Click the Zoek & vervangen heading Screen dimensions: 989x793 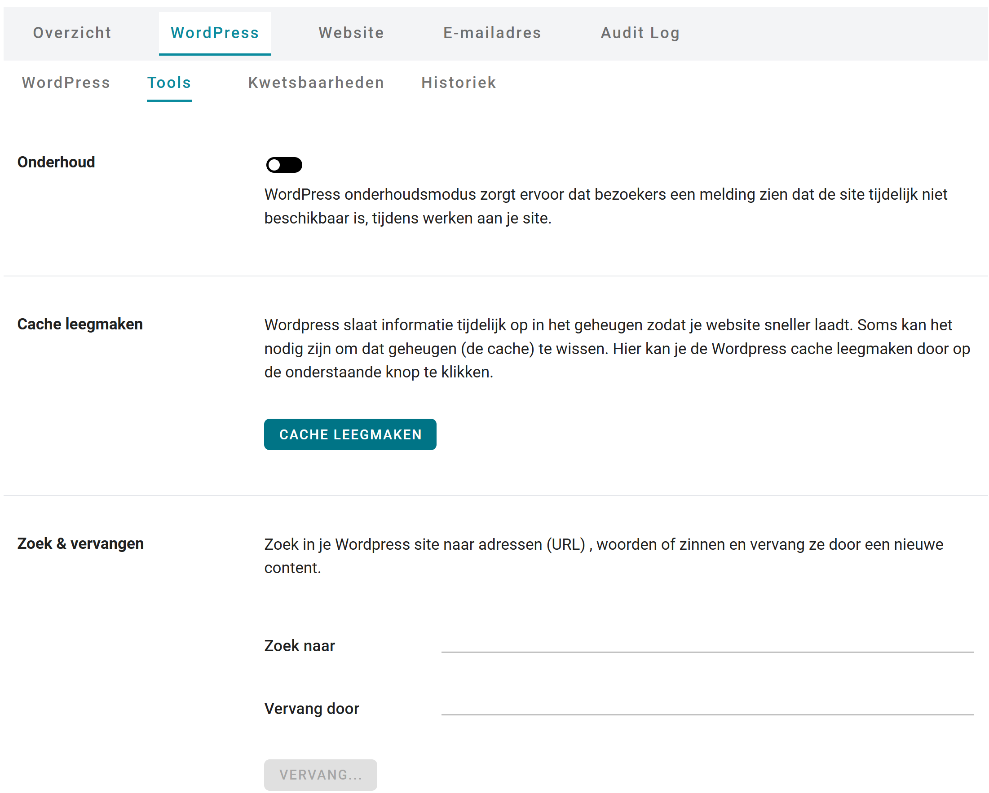tap(80, 543)
